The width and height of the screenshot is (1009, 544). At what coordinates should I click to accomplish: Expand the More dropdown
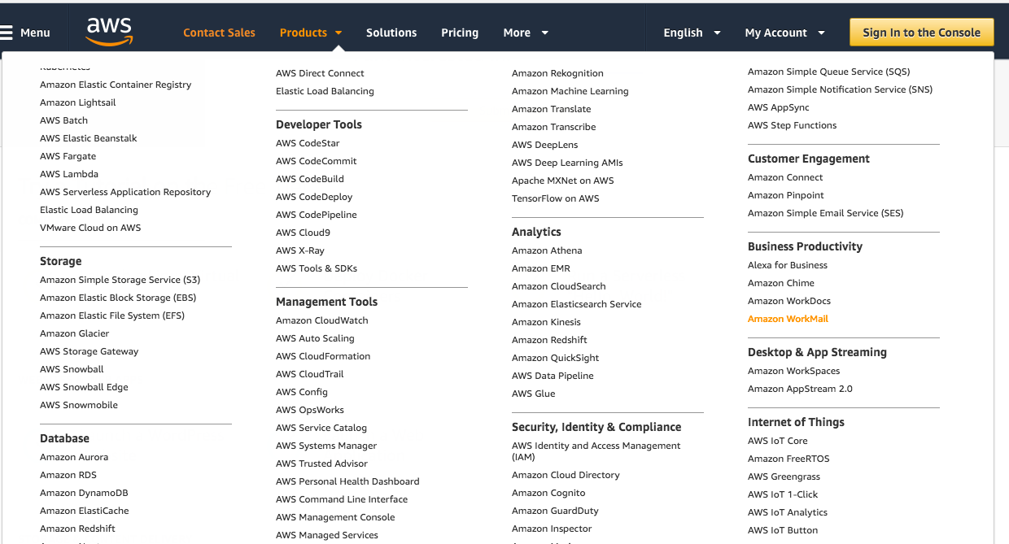coord(526,33)
